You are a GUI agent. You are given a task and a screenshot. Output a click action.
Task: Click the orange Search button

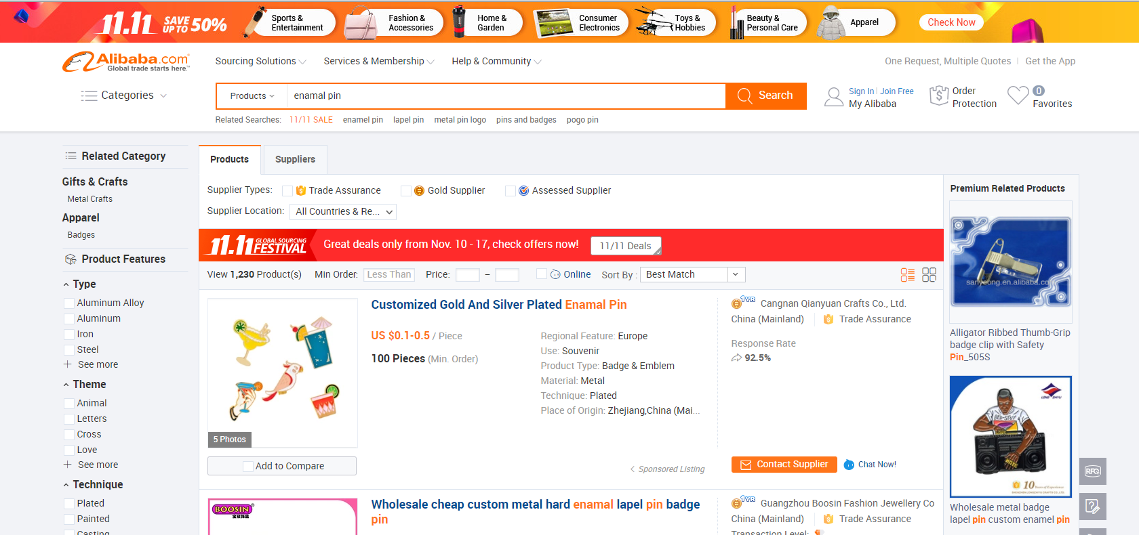coord(766,95)
